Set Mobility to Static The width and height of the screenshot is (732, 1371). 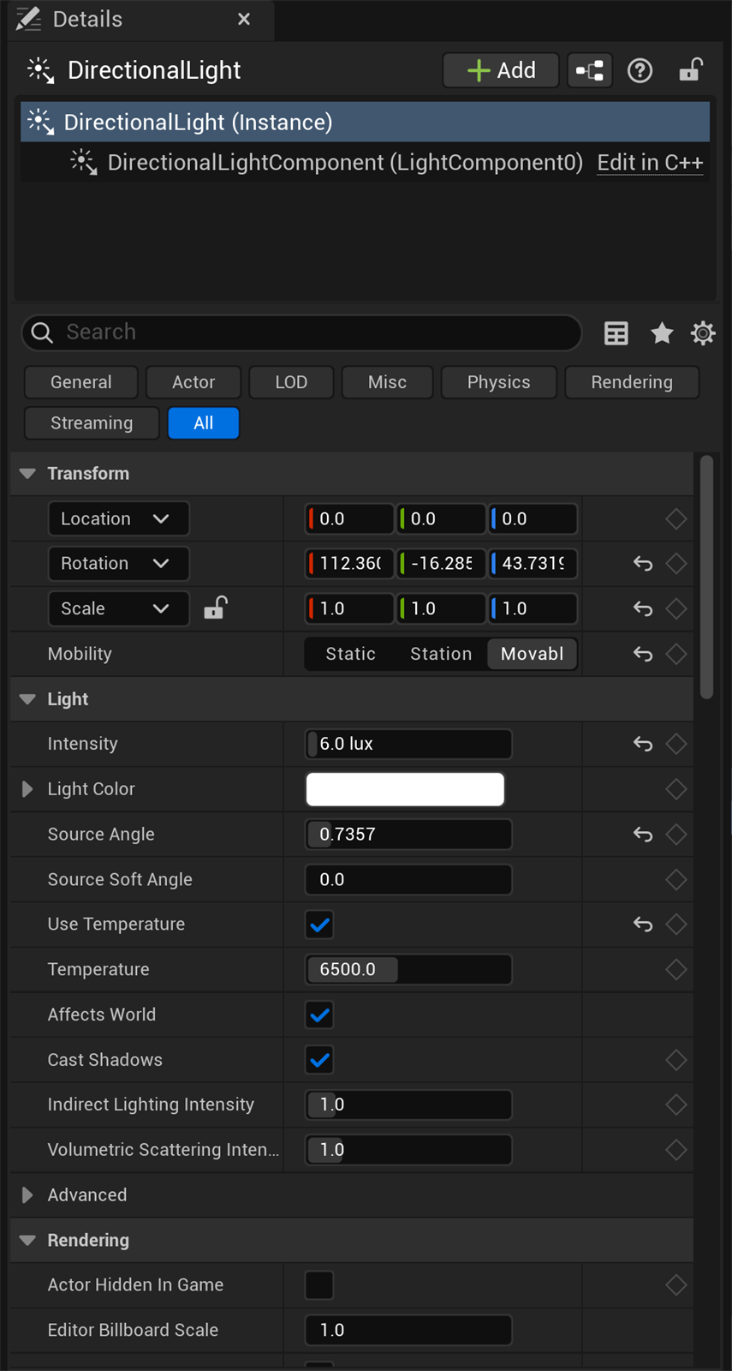[351, 654]
